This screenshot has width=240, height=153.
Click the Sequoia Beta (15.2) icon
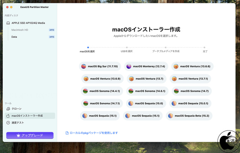pos(171,116)
